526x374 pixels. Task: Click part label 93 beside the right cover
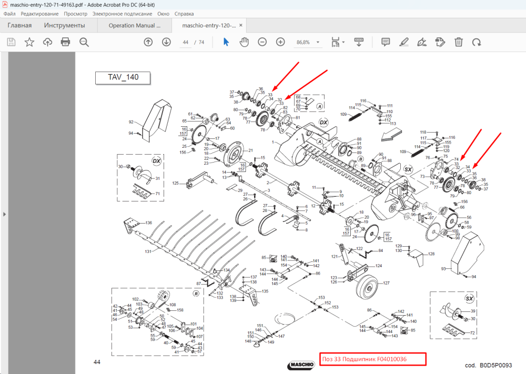pyautogui.click(x=443, y=269)
